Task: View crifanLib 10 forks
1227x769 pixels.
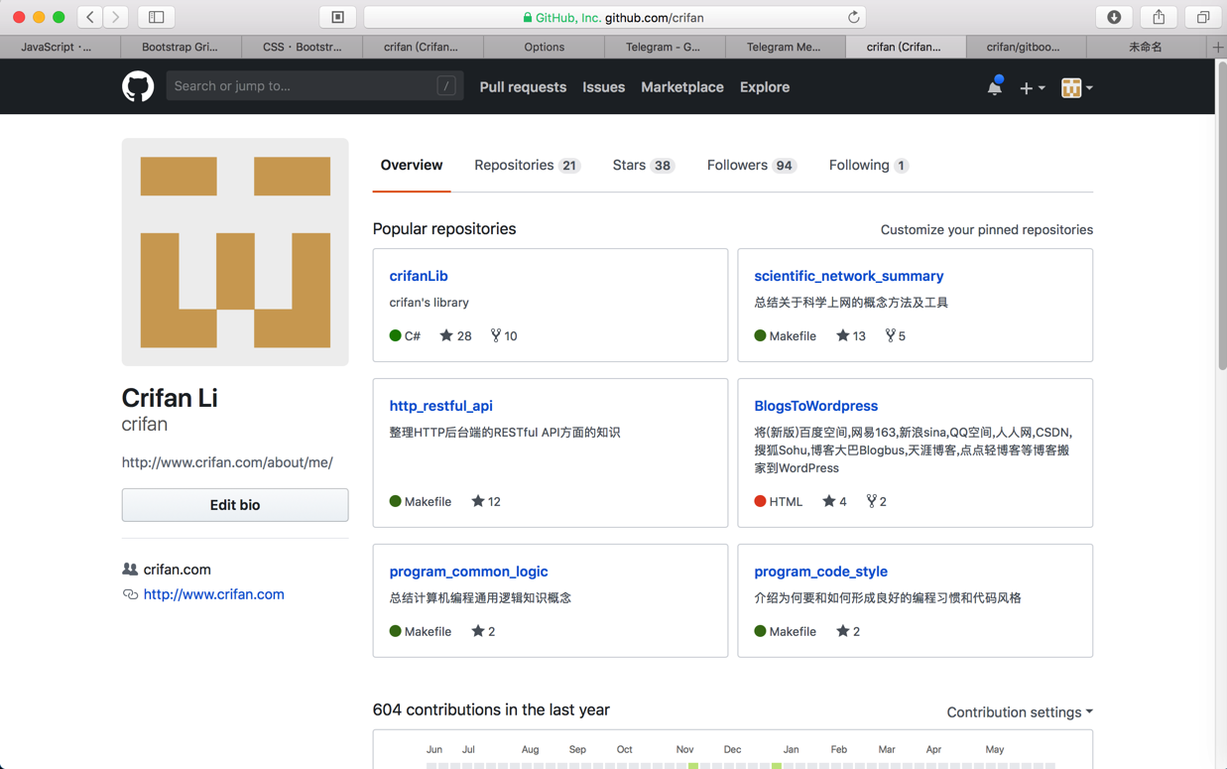Action: pyautogui.click(x=504, y=336)
